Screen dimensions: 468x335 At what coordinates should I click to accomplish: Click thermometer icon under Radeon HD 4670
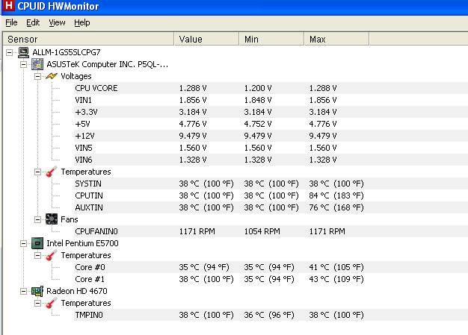point(52,303)
